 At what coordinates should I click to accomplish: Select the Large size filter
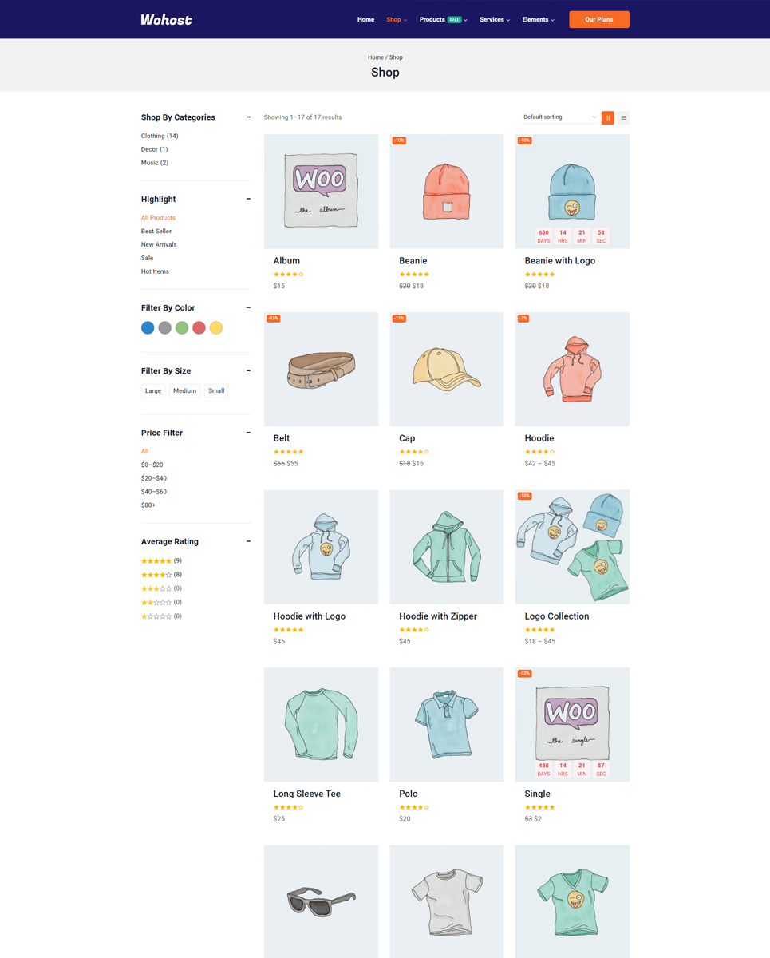[x=153, y=390]
